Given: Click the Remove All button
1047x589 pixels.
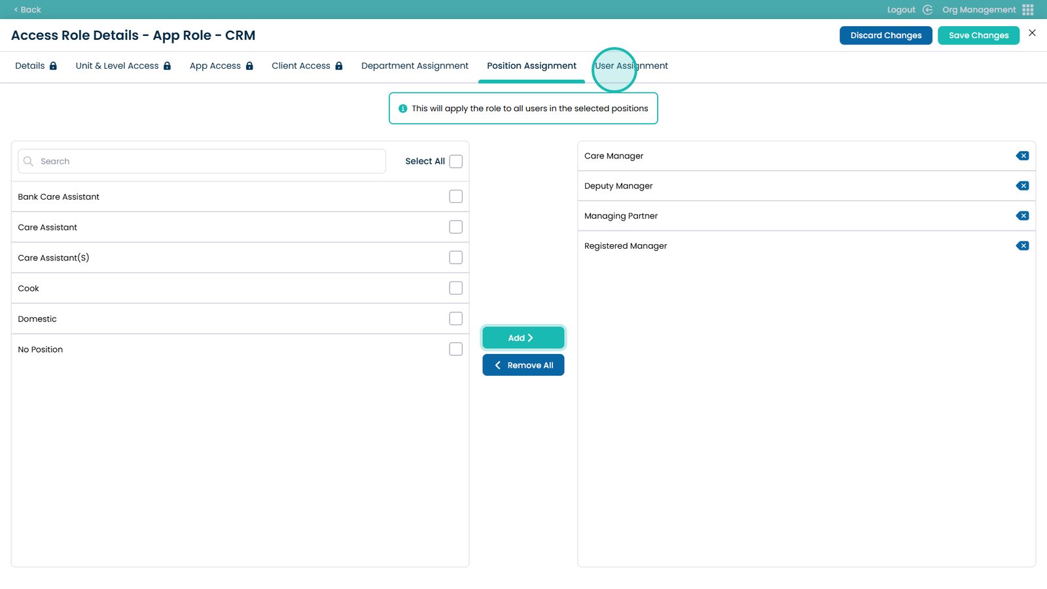Looking at the screenshot, I should [x=523, y=365].
